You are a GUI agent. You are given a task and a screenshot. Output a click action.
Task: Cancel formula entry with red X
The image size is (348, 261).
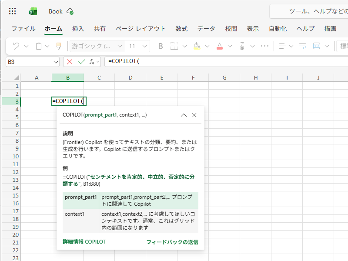(70, 62)
